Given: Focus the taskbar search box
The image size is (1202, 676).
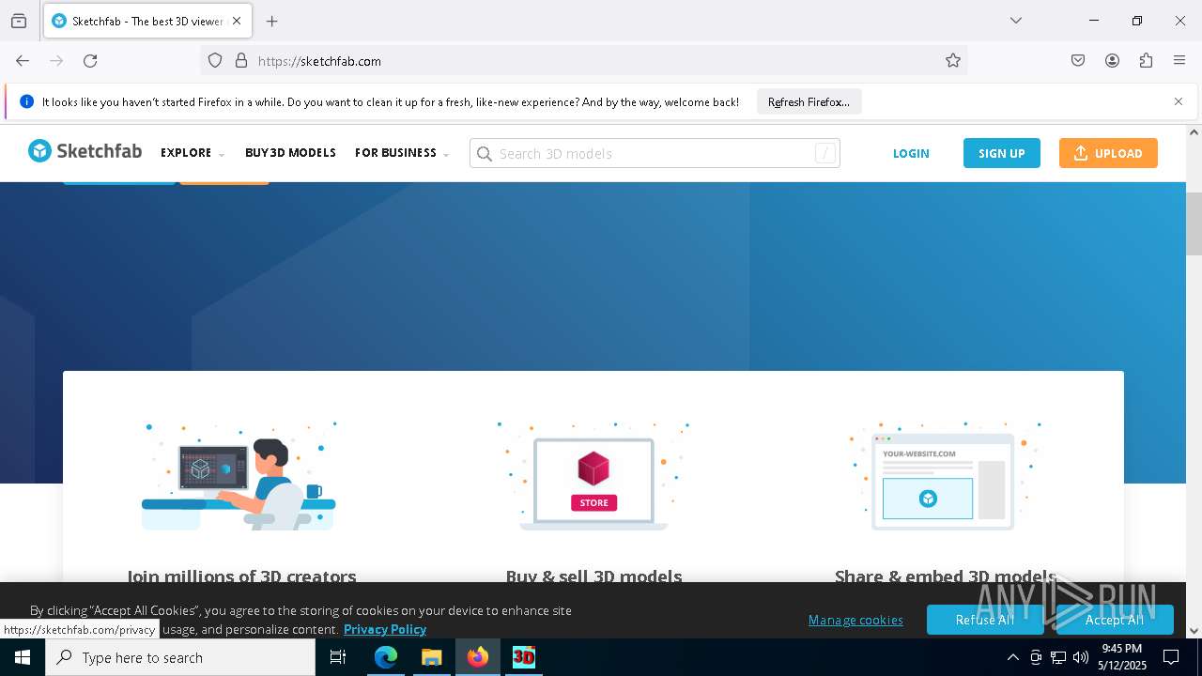Looking at the screenshot, I should point(180,657).
